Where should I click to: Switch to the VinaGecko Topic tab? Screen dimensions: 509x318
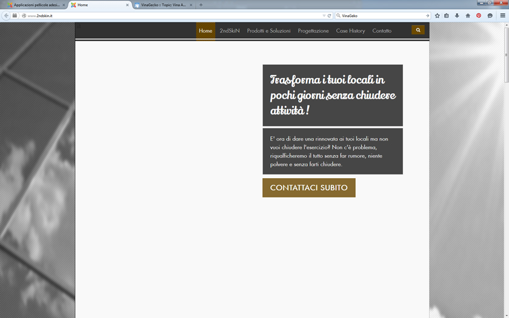pos(162,5)
